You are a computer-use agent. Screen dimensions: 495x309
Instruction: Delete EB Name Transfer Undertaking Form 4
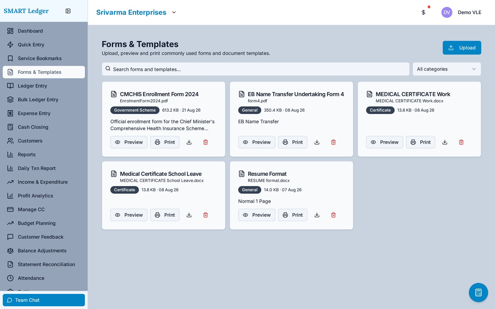pyautogui.click(x=333, y=142)
